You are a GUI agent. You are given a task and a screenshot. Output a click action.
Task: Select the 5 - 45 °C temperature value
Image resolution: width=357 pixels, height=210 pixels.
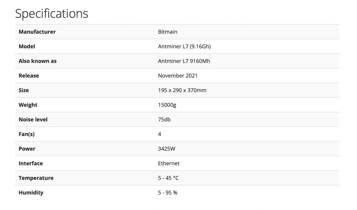pos(168,178)
